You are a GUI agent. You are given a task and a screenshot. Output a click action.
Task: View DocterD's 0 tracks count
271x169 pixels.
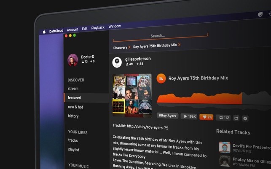[x=92, y=61]
